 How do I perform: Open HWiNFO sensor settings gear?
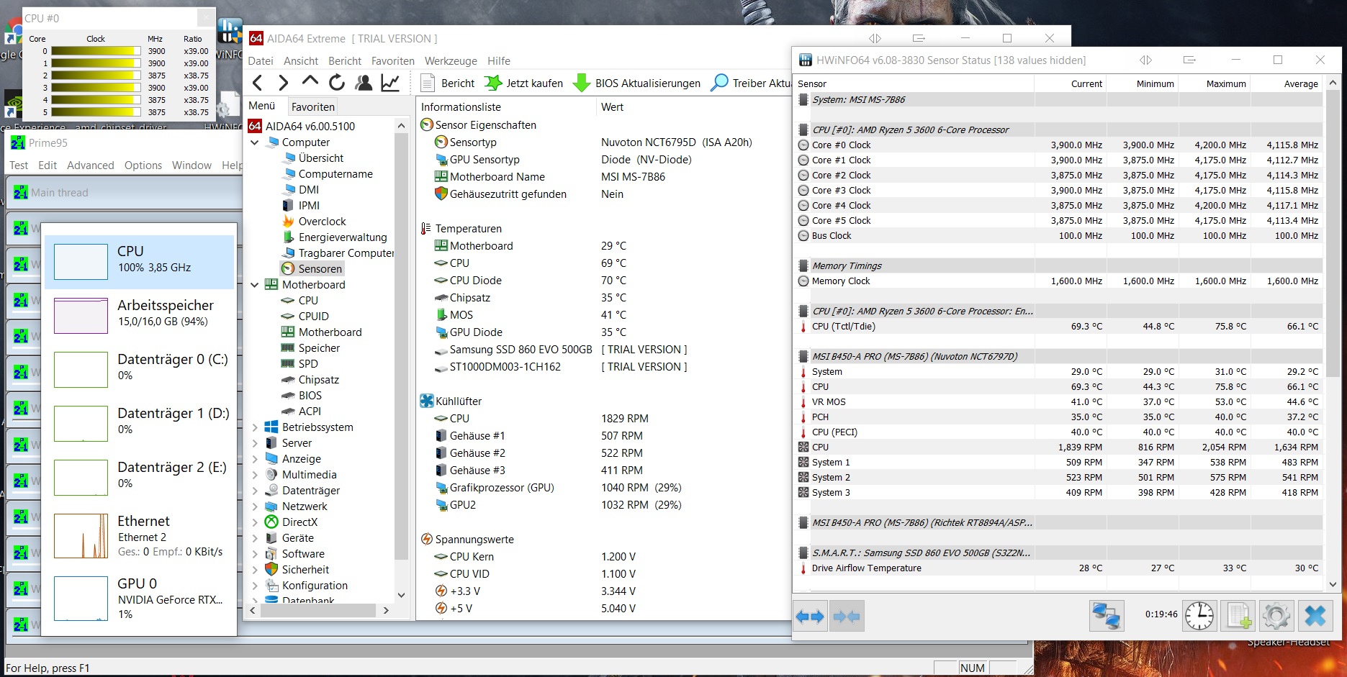point(1276,617)
